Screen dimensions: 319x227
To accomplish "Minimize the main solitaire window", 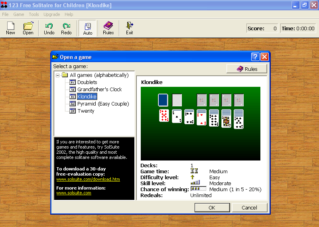I will pos(295,5).
